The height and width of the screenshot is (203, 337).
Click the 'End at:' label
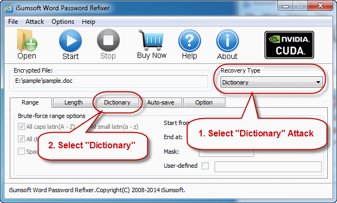[173, 137]
